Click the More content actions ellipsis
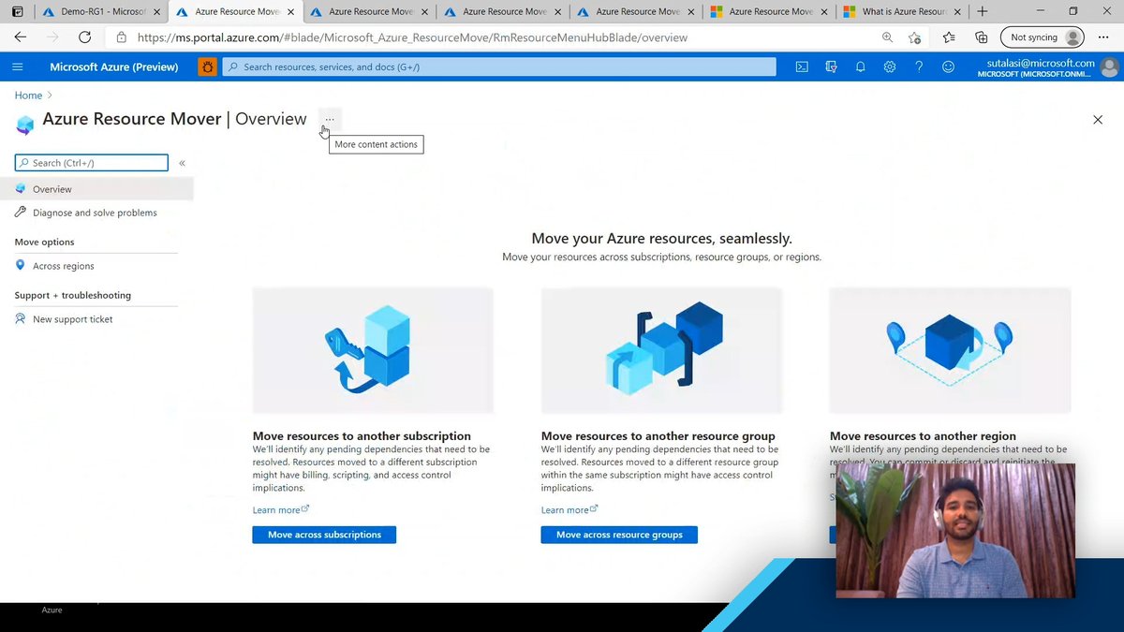This screenshot has height=632, width=1124. point(329,119)
